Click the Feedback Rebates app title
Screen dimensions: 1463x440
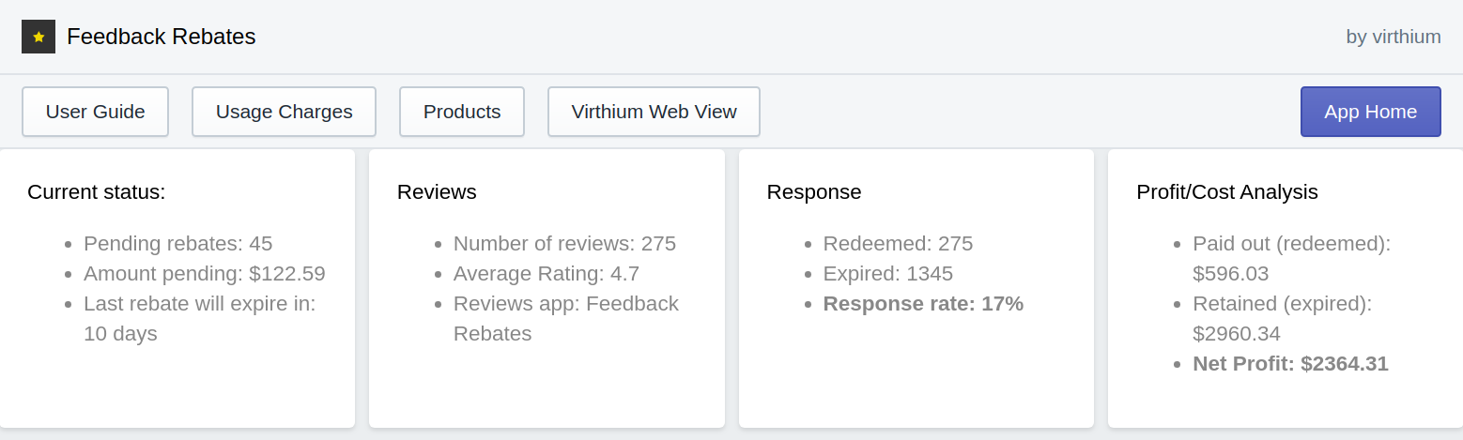162,37
